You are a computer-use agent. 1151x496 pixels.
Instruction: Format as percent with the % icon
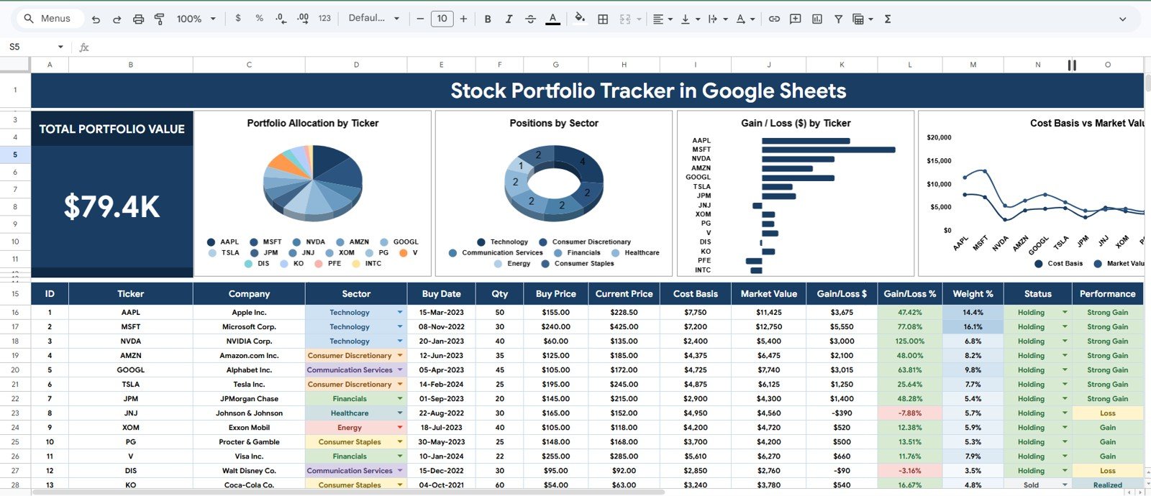pos(259,19)
